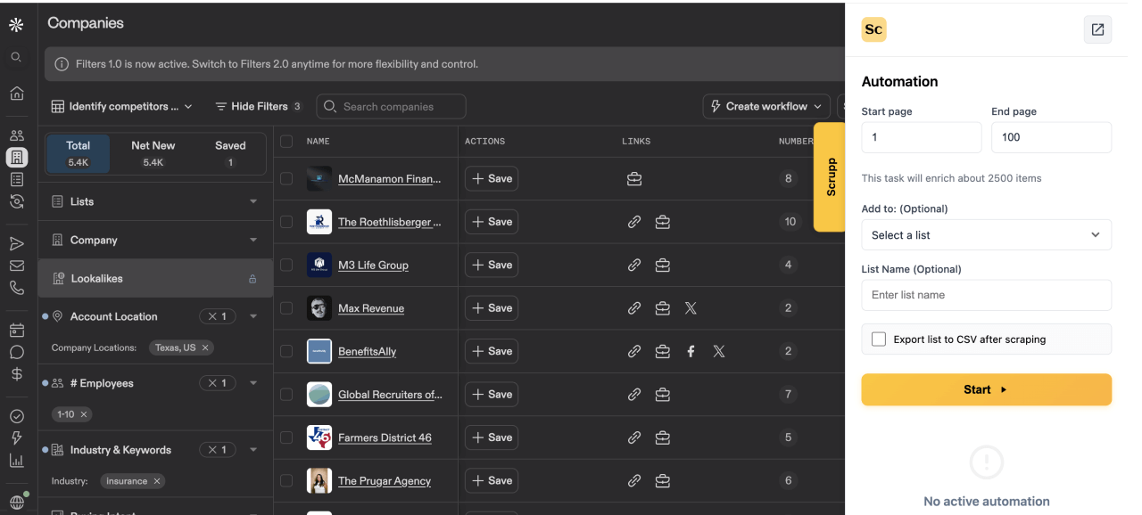The image size is (1142, 515).
Task: Collapse Industry & Keywords filter arrow
Action: tap(253, 450)
